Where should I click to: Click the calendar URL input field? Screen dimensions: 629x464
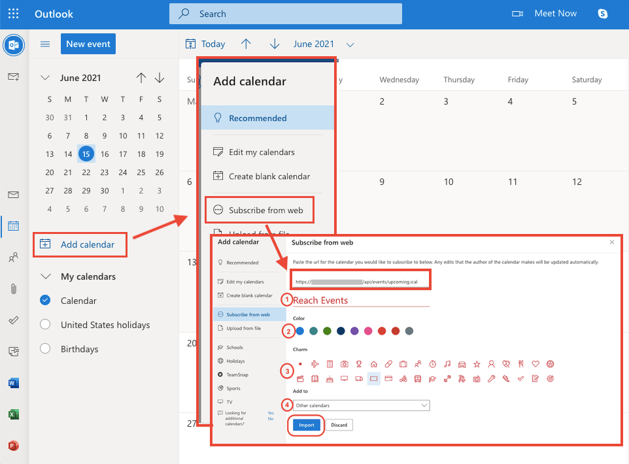pos(361,282)
